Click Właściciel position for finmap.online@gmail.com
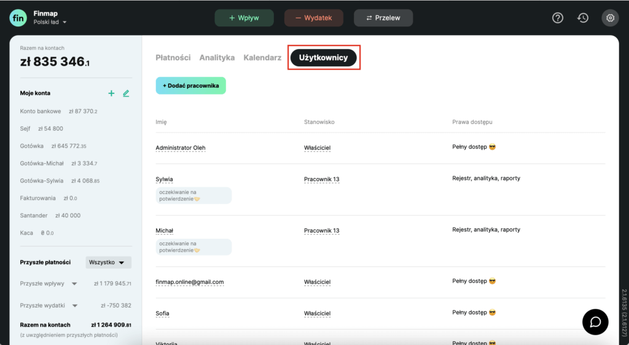Image resolution: width=629 pixels, height=345 pixels. (x=318, y=282)
